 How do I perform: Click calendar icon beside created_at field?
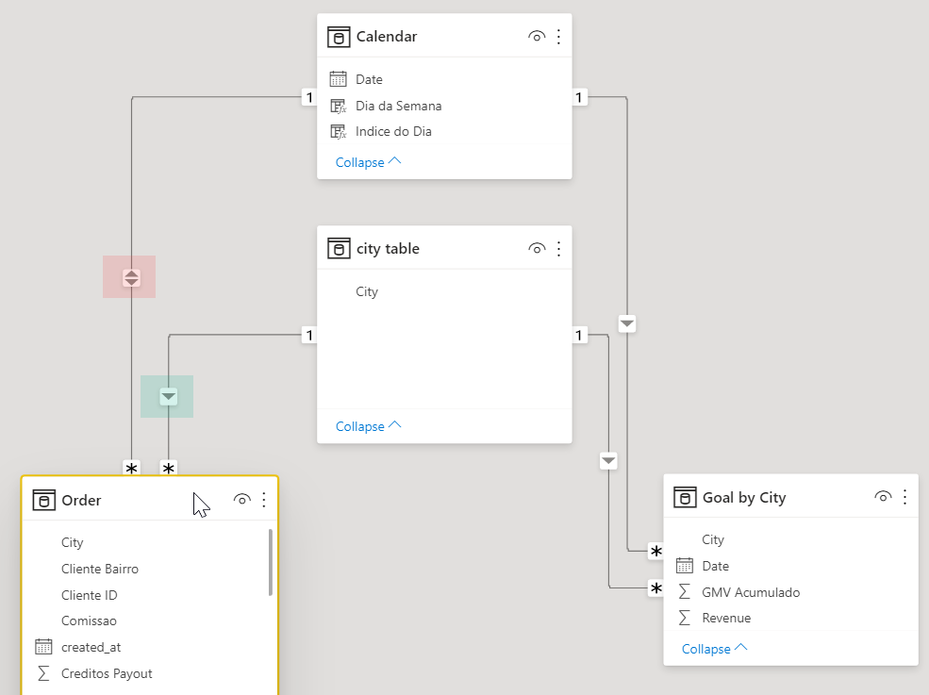43,646
